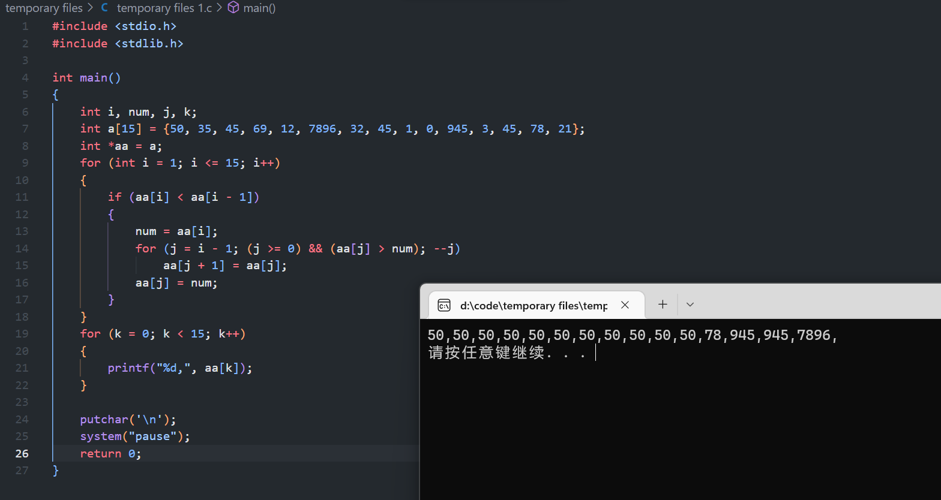Click line number 9 in gutter

tap(25, 162)
